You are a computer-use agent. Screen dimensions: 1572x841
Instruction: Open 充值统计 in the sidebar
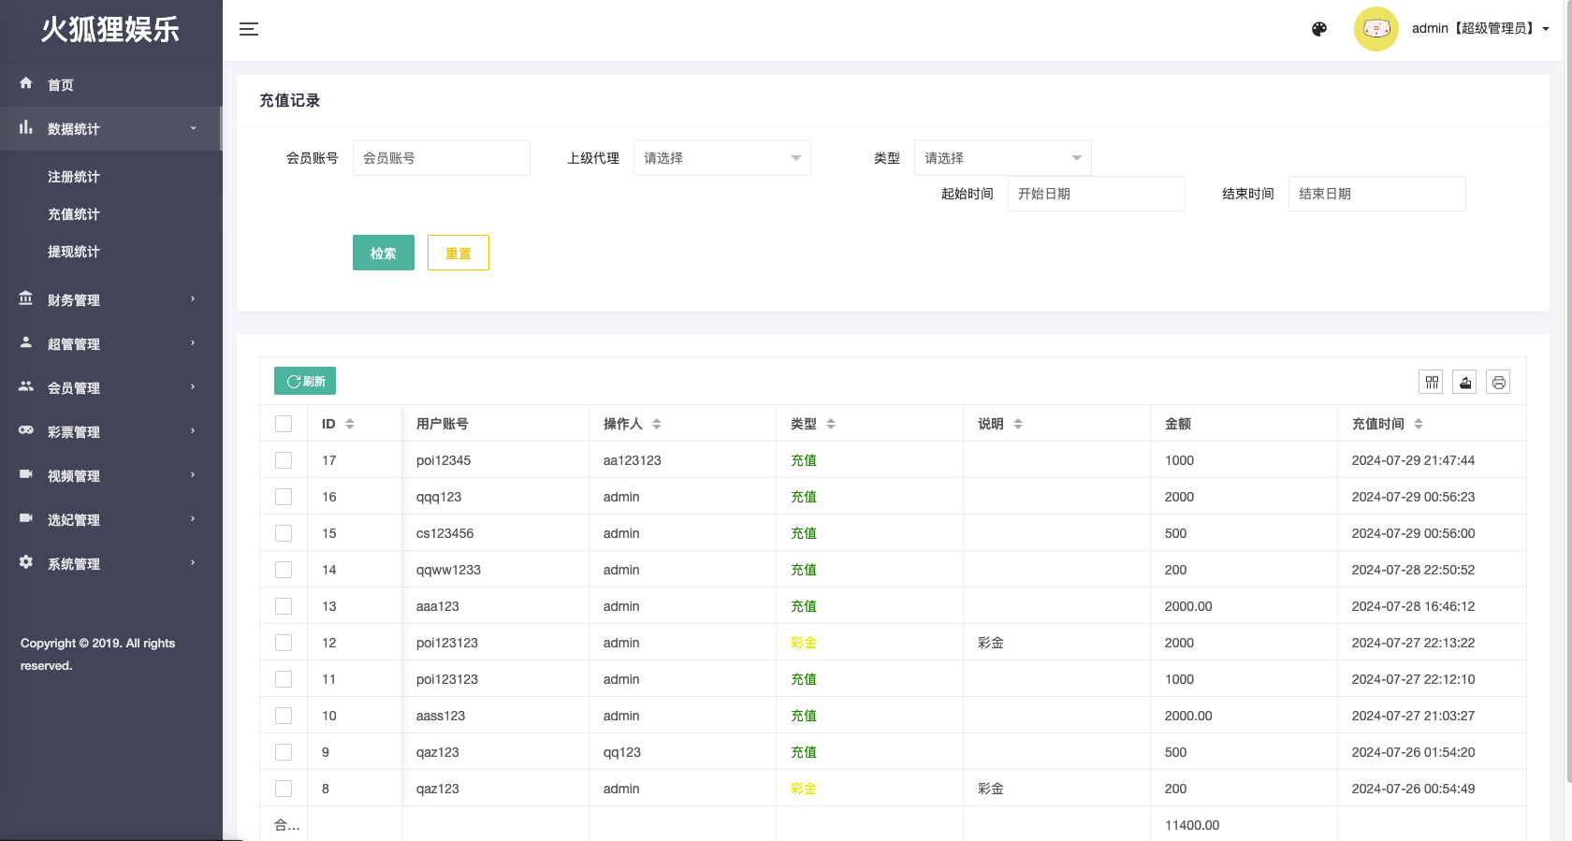click(x=74, y=214)
